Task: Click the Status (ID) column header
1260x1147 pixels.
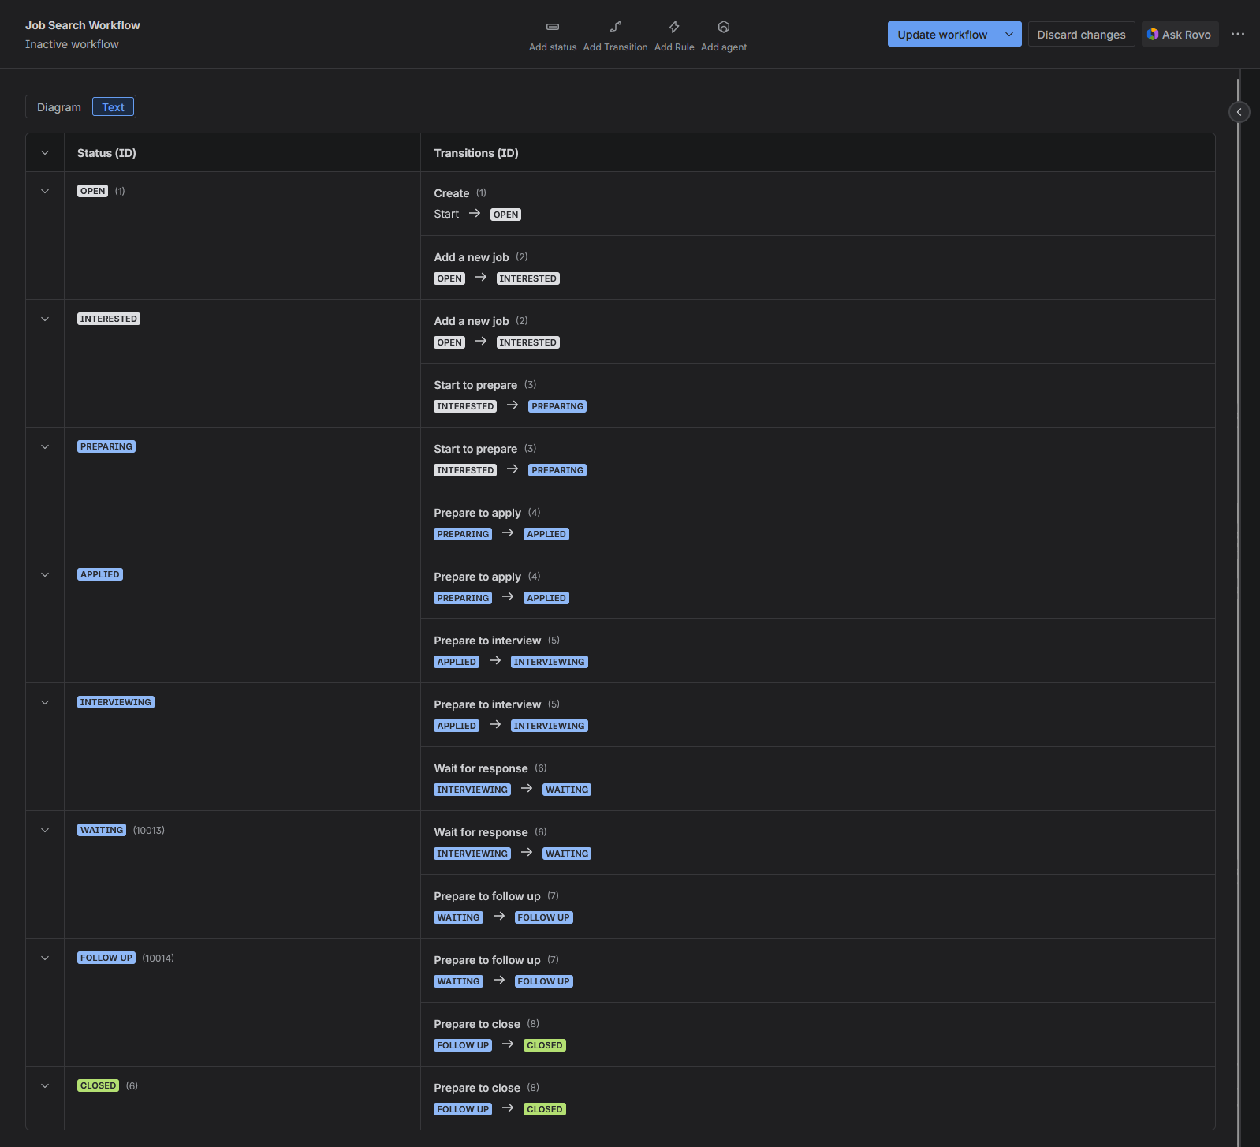Action: [x=106, y=153]
